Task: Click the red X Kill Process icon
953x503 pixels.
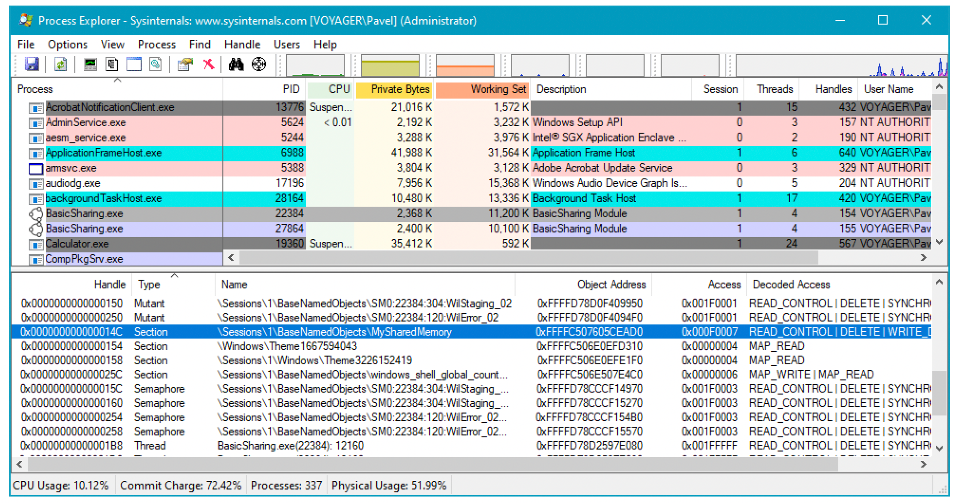Action: click(209, 64)
